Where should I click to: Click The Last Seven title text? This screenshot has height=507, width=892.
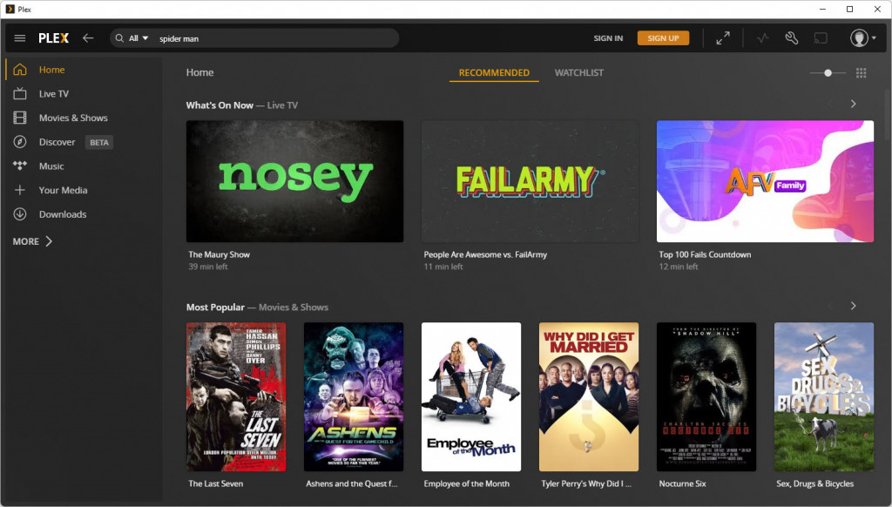point(216,483)
